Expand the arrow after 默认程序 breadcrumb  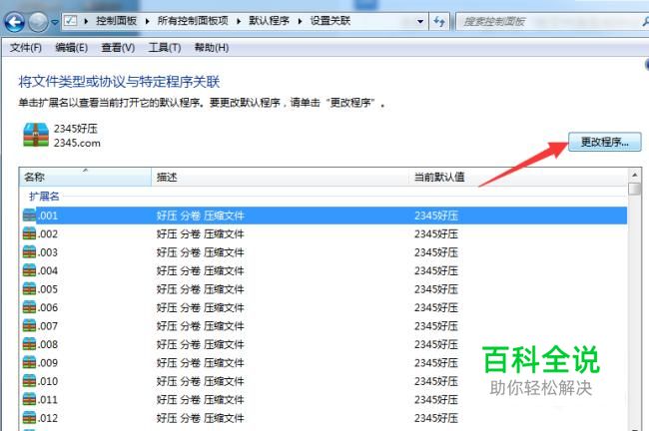(x=300, y=21)
